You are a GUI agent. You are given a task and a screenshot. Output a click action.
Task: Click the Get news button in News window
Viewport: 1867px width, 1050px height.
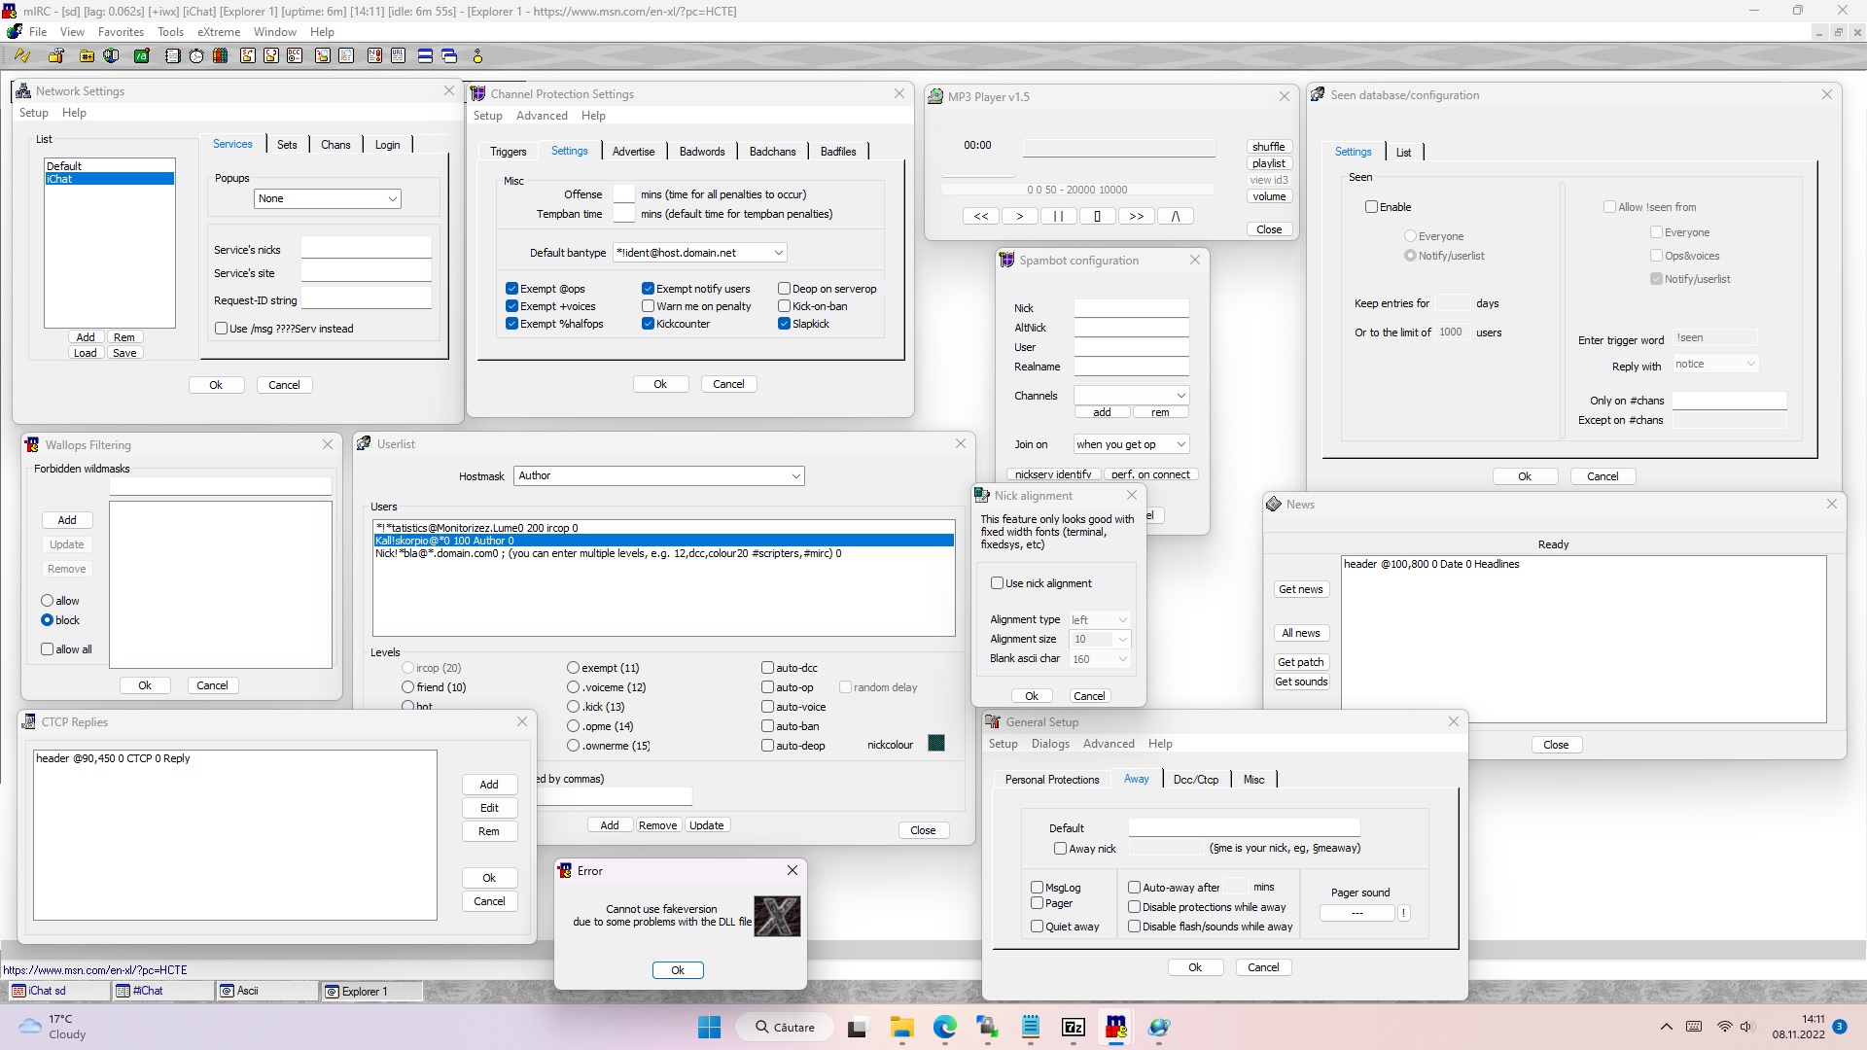coord(1301,589)
